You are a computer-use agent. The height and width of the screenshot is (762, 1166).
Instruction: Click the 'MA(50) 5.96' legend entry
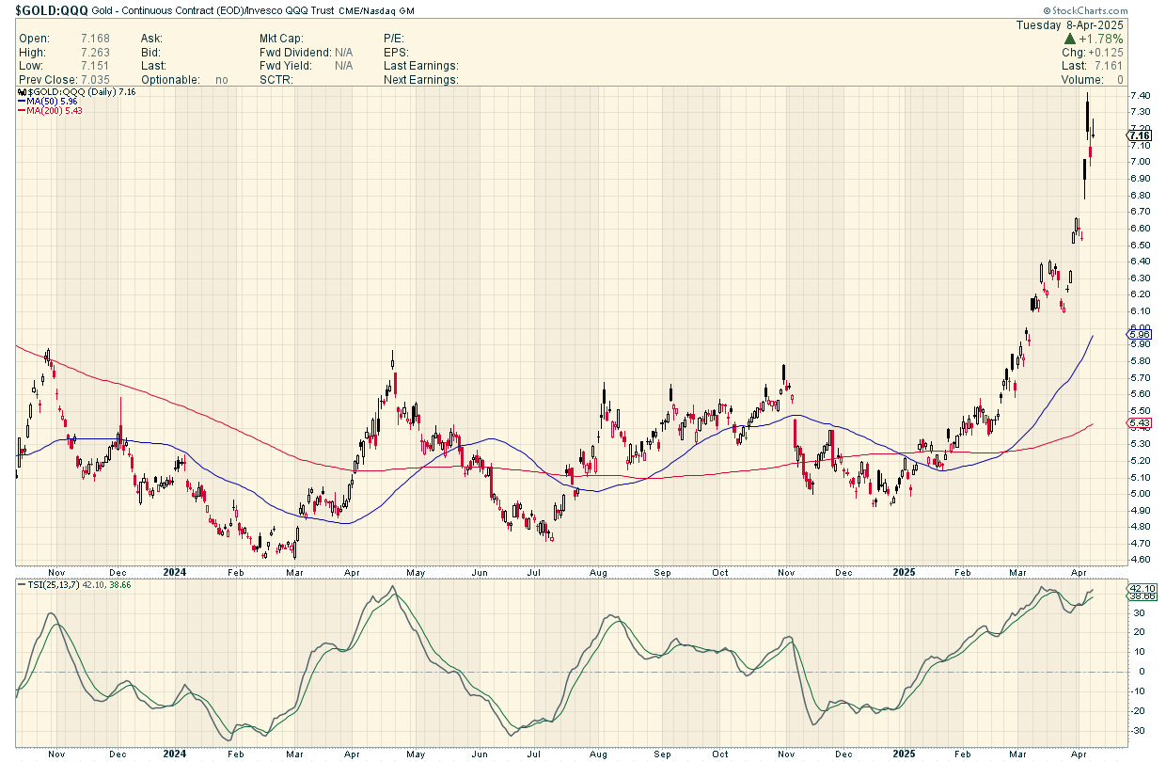tap(52, 102)
